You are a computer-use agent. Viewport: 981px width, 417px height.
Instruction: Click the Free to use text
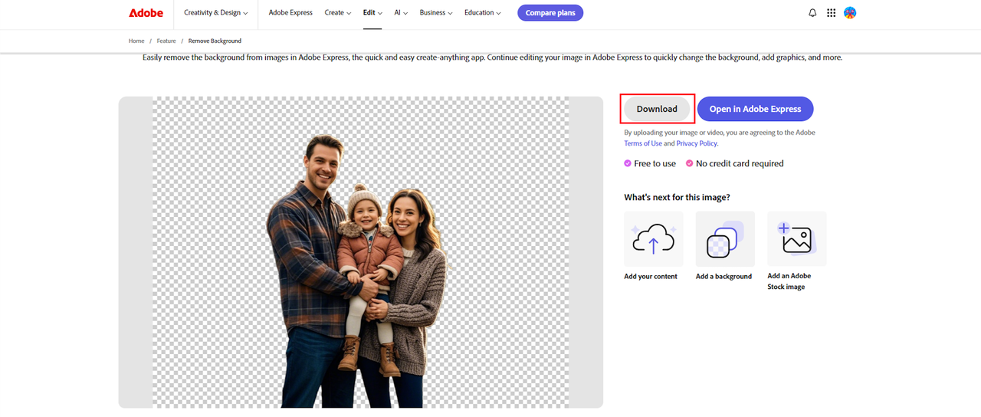pyautogui.click(x=655, y=163)
